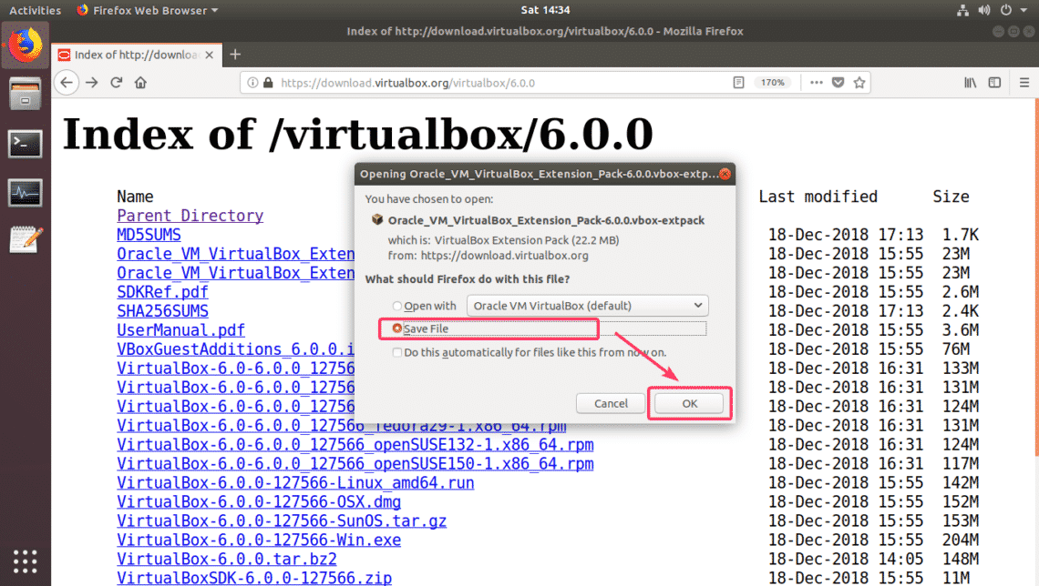Image resolution: width=1039 pixels, height=586 pixels.
Task: Close the download dialog with red X
Action: [x=725, y=174]
